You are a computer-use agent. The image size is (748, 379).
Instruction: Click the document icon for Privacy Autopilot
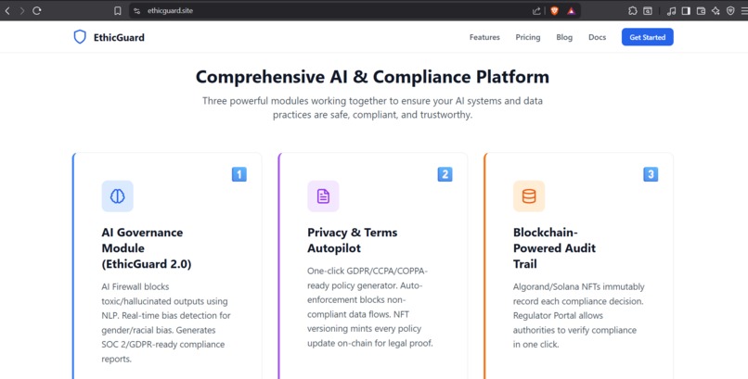coord(323,196)
